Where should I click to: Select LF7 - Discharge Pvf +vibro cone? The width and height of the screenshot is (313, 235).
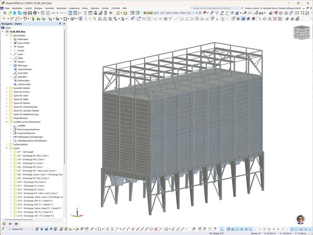point(37,171)
